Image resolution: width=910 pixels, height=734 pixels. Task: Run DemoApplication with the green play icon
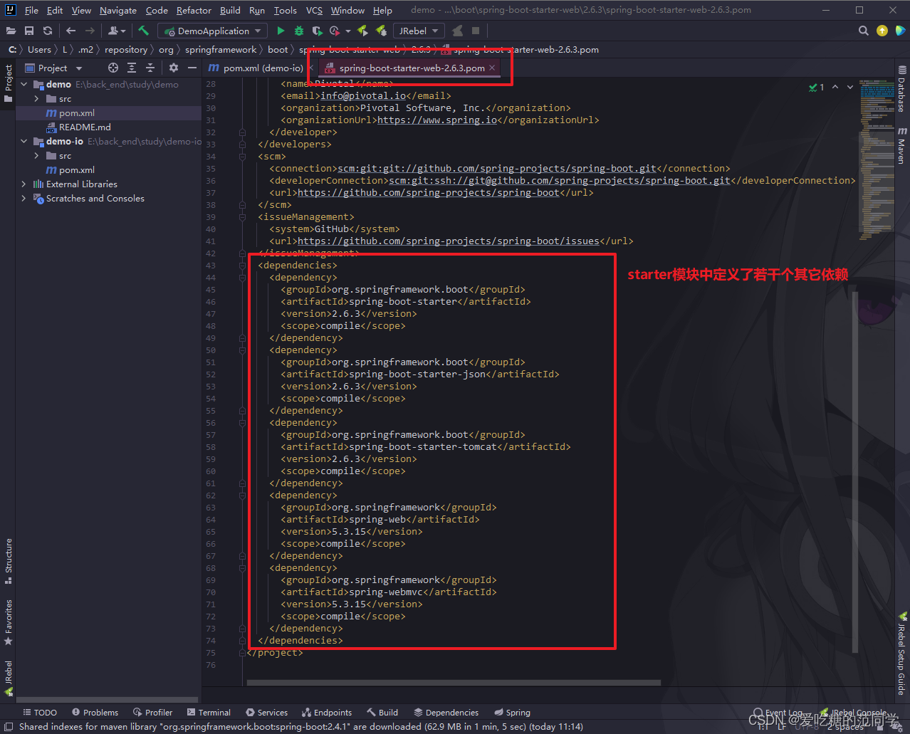click(x=281, y=31)
